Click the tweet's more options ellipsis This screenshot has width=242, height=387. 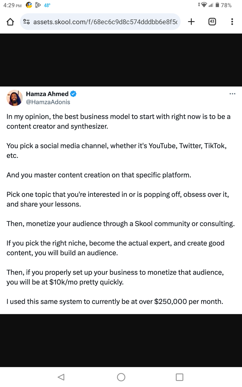(232, 94)
